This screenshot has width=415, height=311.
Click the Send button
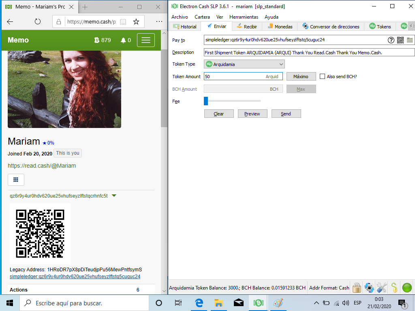286,114
